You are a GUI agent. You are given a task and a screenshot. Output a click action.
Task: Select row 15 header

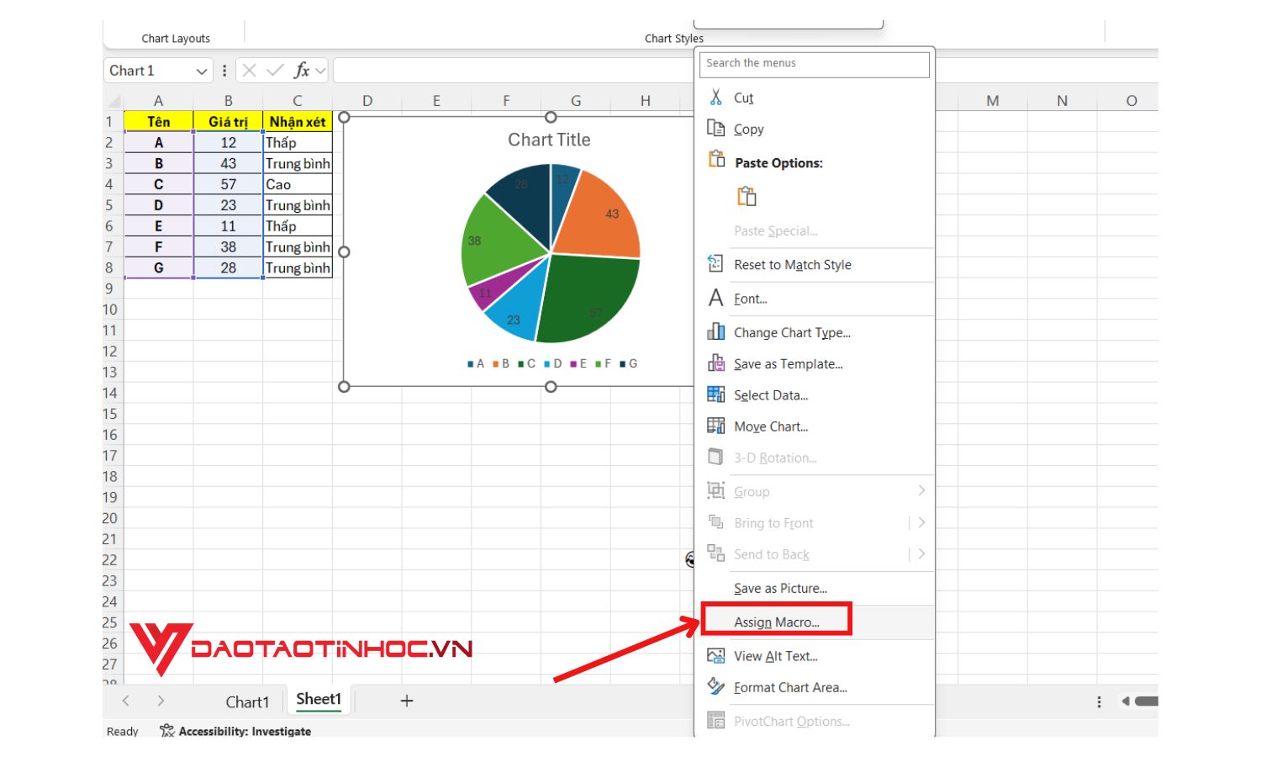pos(110,414)
